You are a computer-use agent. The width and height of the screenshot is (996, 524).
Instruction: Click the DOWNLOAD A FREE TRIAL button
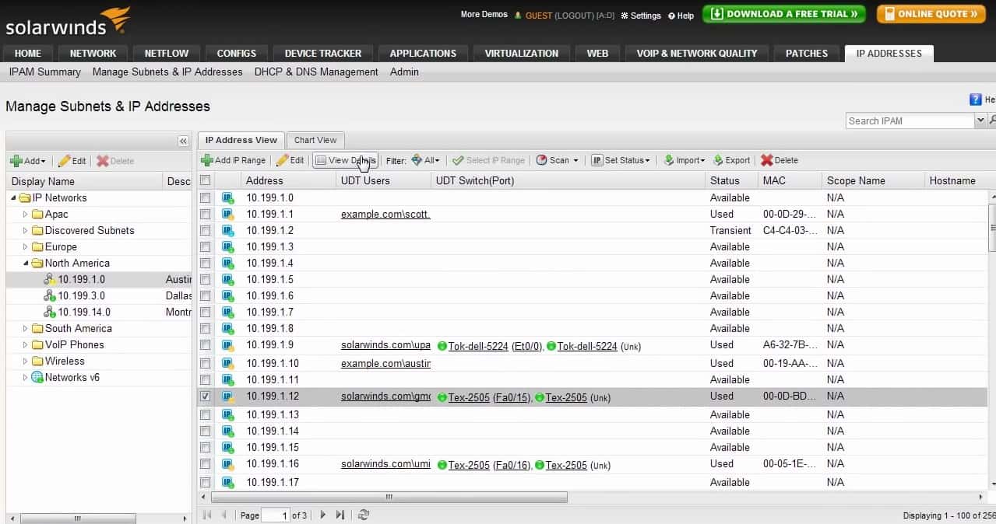[783, 14]
